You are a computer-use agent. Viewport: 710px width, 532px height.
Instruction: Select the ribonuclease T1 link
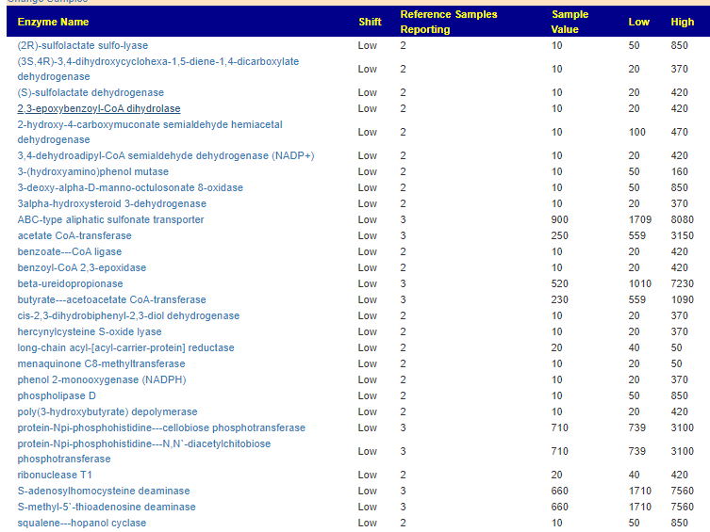pos(55,476)
